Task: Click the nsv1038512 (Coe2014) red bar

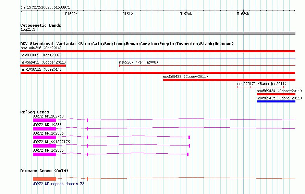Action: click(x=158, y=73)
